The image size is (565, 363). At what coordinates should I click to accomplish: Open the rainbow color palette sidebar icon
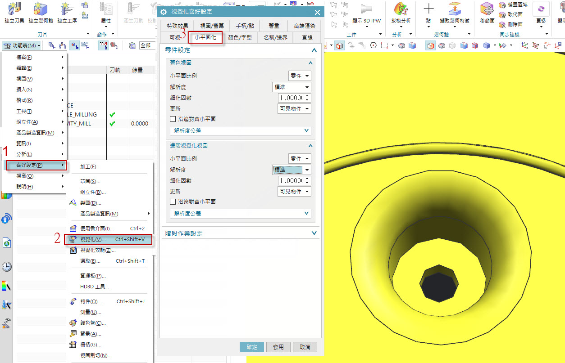7,286
